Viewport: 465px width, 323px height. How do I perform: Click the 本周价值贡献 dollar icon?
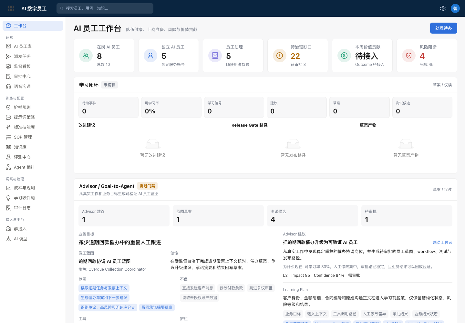344,56
